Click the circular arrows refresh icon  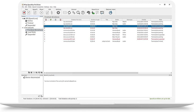[x=69, y=13]
